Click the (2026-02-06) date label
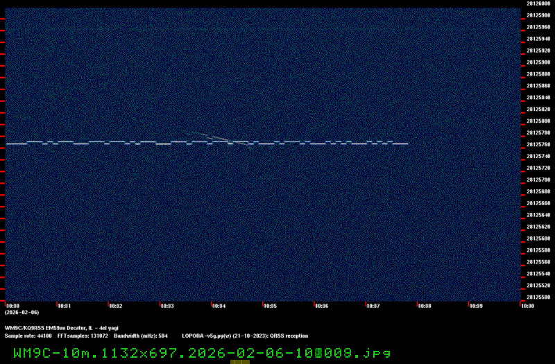This screenshot has height=364, width=555. [21, 313]
